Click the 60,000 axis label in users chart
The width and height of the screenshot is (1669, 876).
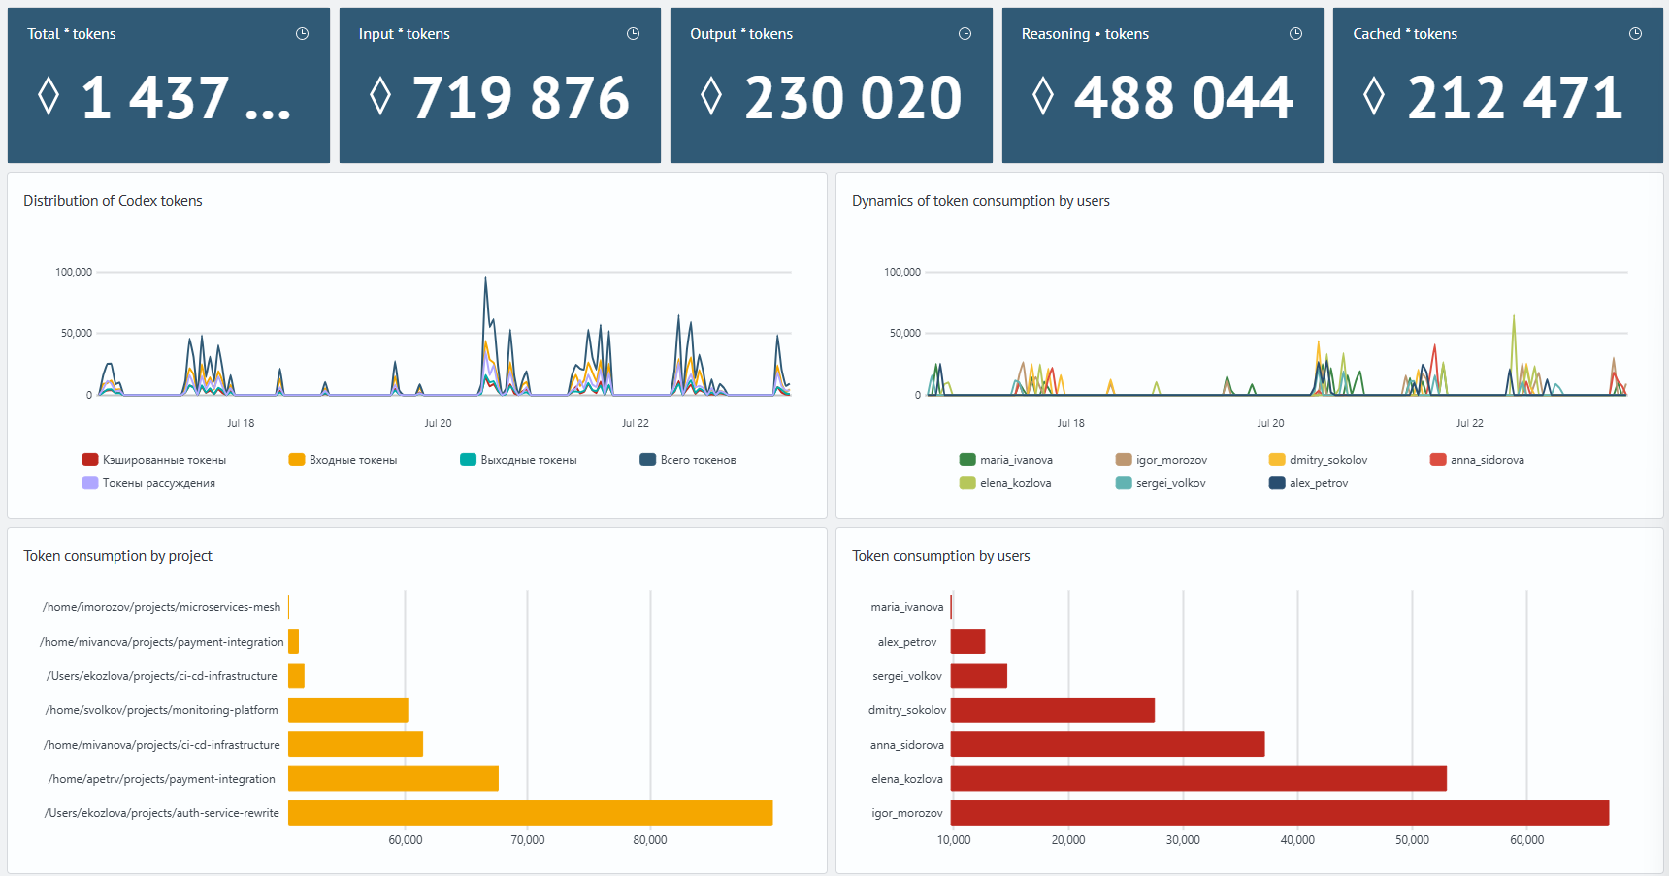[x=1527, y=840]
